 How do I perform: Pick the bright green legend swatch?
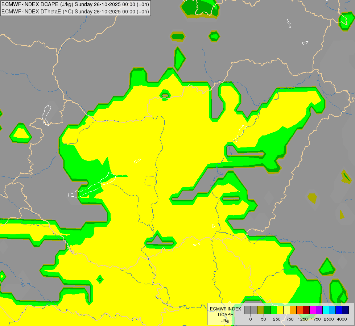coord(274,310)
